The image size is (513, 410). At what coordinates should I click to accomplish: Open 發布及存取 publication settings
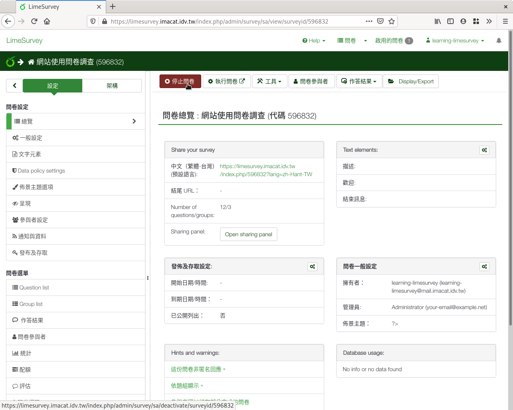(x=76, y=253)
